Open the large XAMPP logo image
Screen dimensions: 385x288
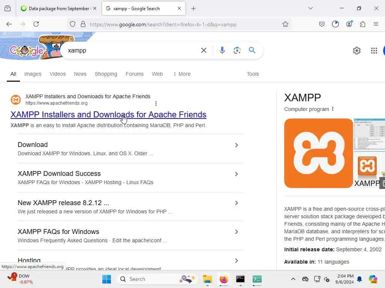click(x=318, y=153)
